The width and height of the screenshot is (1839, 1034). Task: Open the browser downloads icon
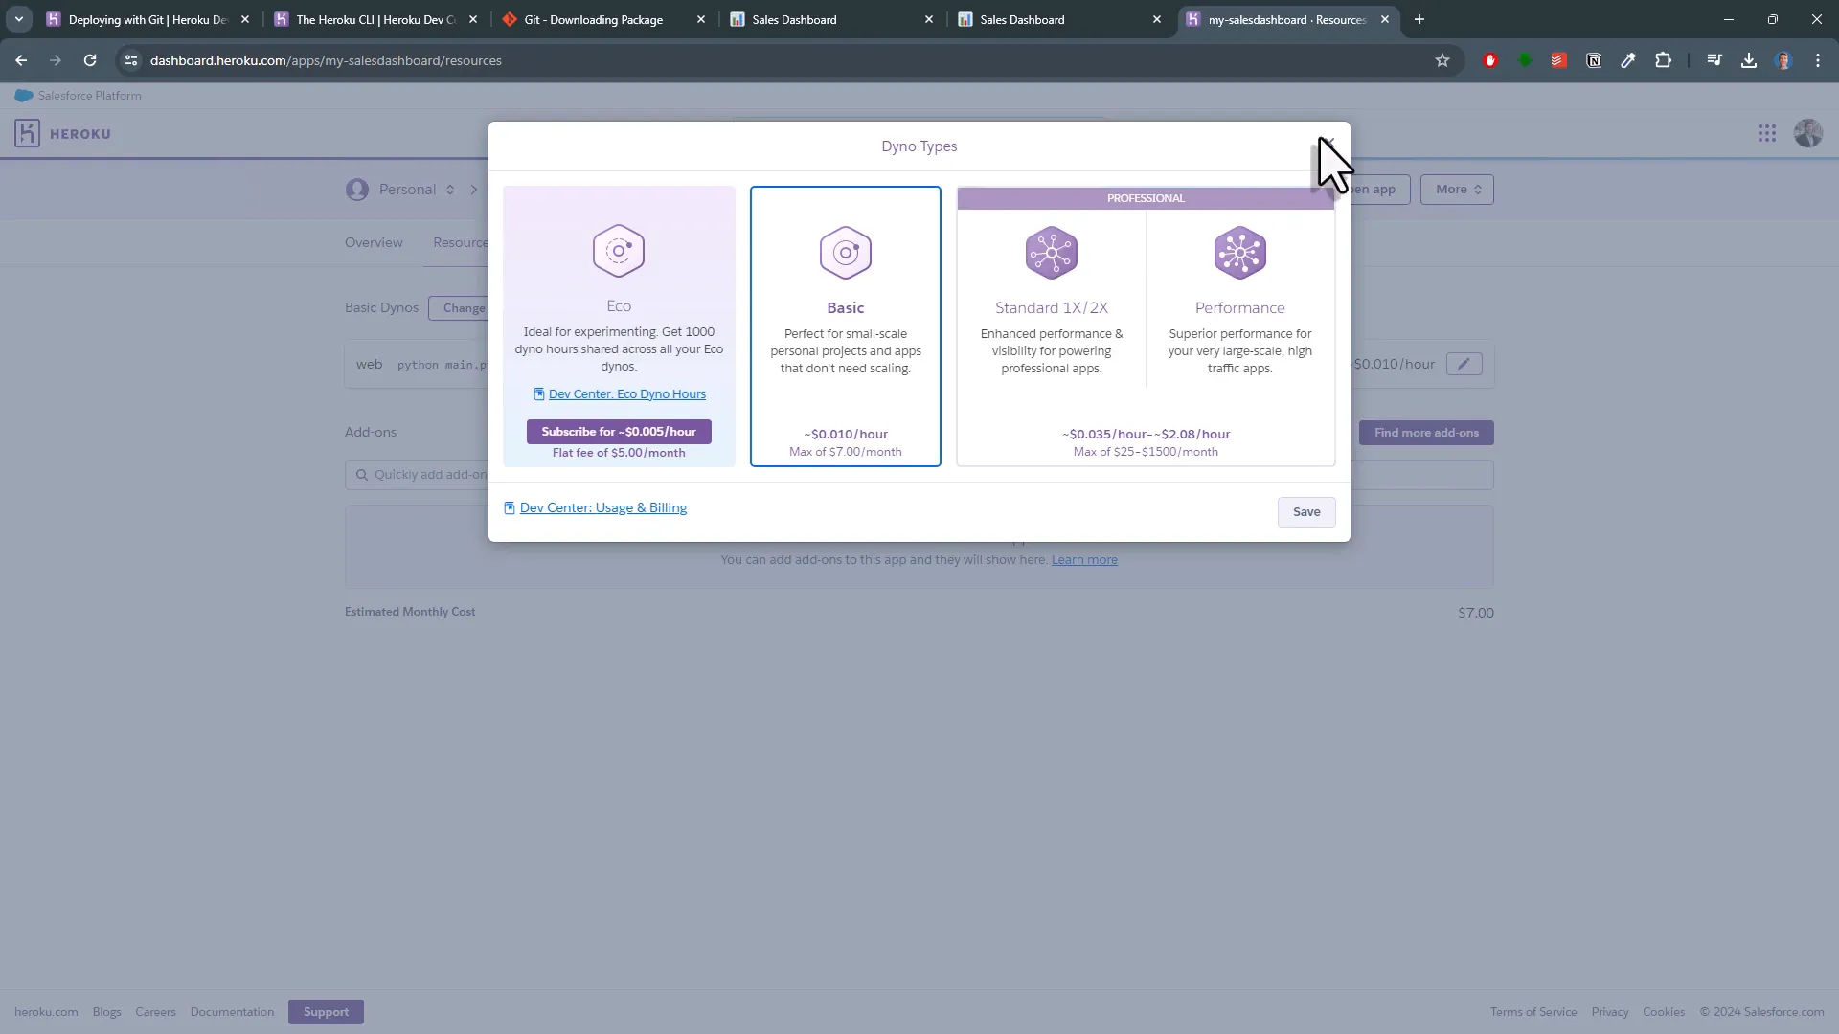click(1749, 59)
